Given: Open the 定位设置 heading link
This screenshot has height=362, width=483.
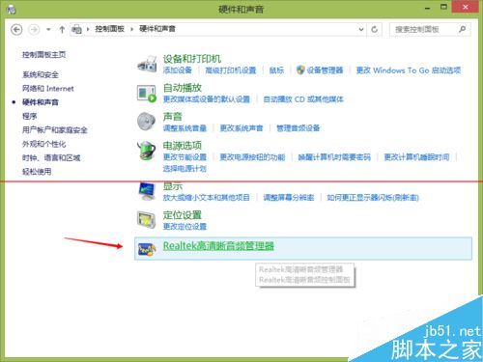Looking at the screenshot, I should click(183, 214).
